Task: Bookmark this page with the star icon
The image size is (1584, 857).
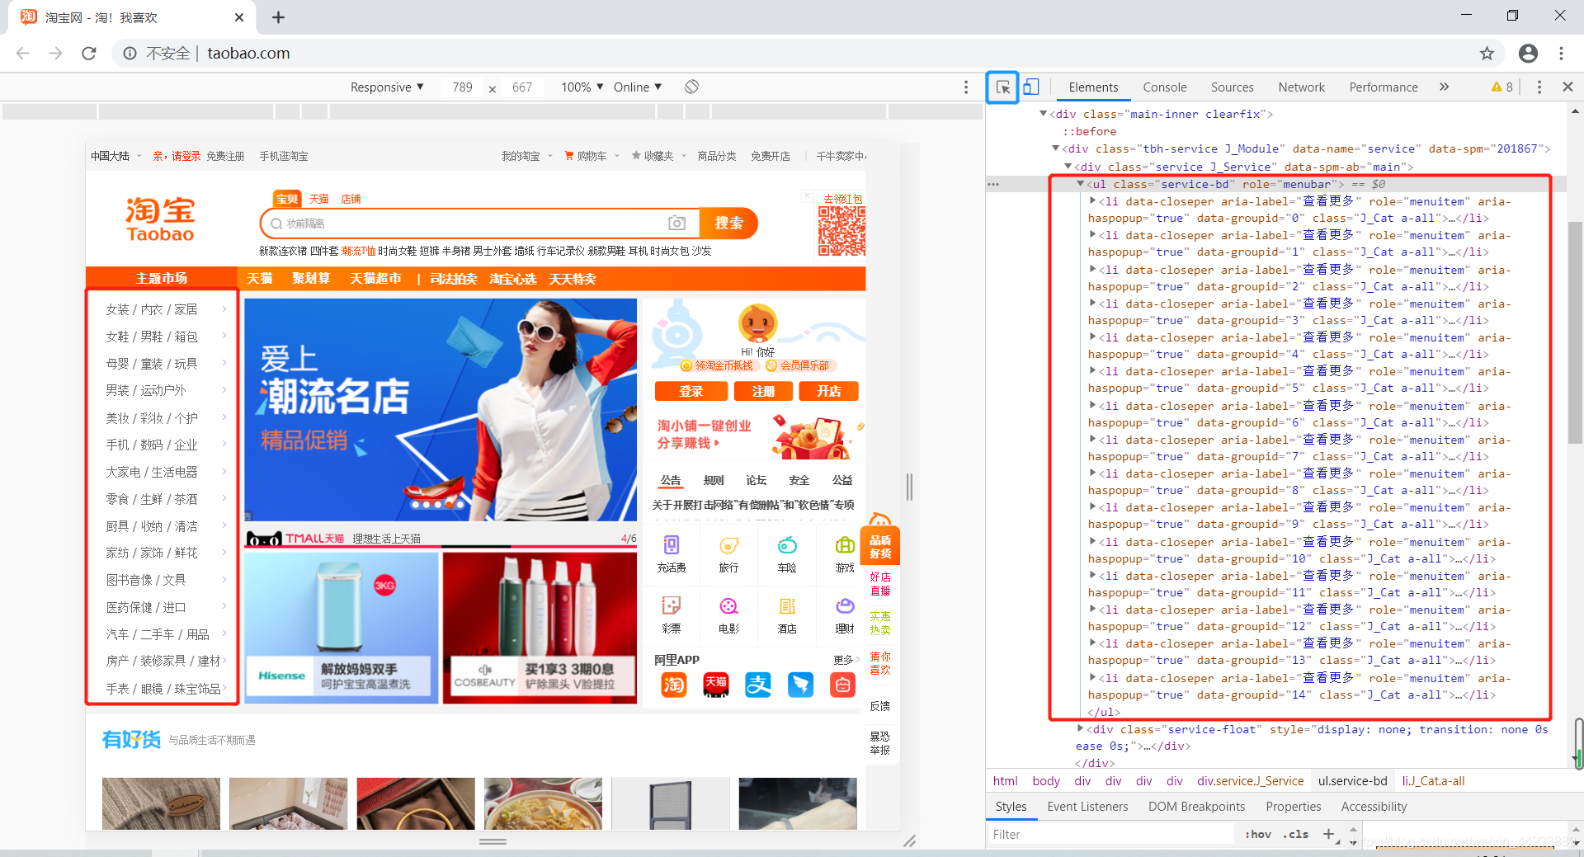Action: pos(1487,54)
